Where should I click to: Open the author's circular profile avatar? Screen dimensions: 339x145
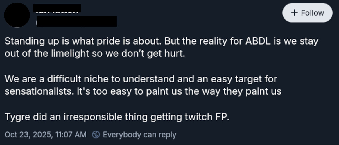point(17,15)
